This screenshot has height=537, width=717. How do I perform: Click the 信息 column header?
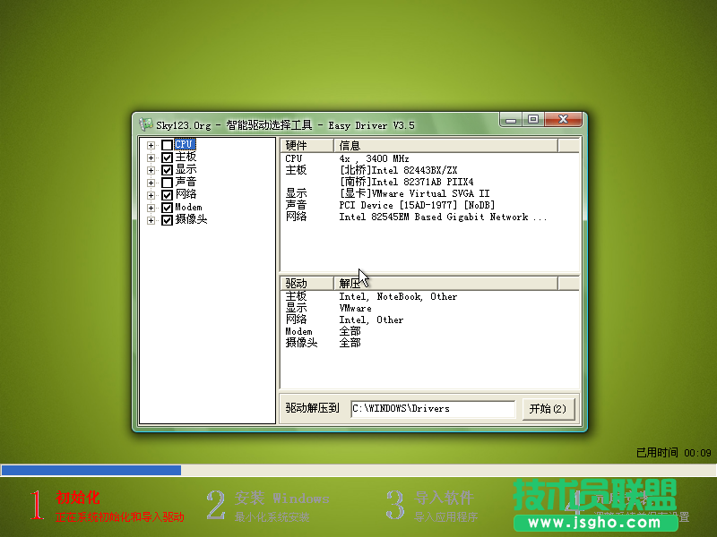click(445, 146)
